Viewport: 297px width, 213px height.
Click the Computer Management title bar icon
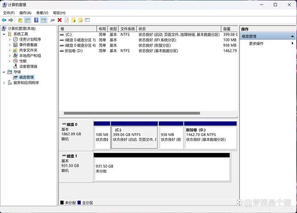(x=5, y=5)
